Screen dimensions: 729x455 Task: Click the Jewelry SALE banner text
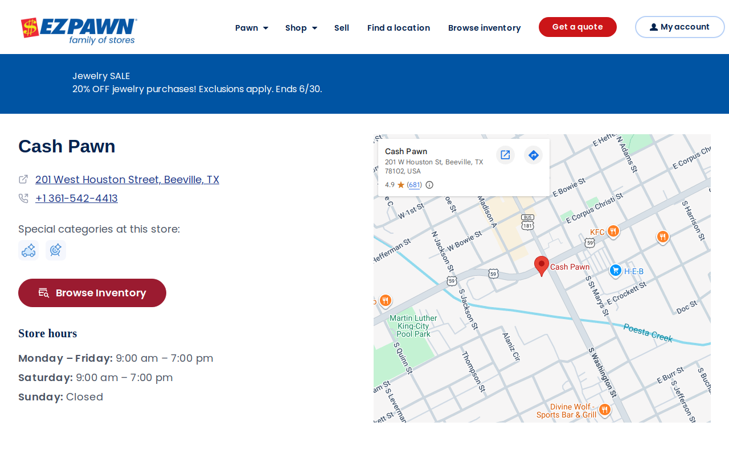(x=101, y=76)
